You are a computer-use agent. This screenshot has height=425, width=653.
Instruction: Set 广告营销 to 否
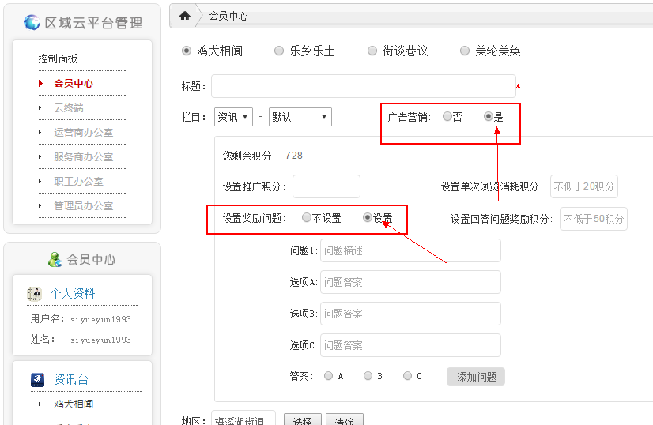(447, 116)
